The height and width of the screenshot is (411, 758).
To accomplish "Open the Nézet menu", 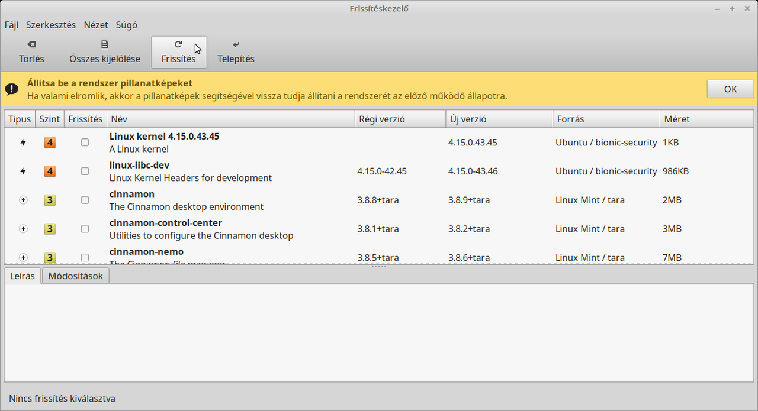I will coord(96,25).
